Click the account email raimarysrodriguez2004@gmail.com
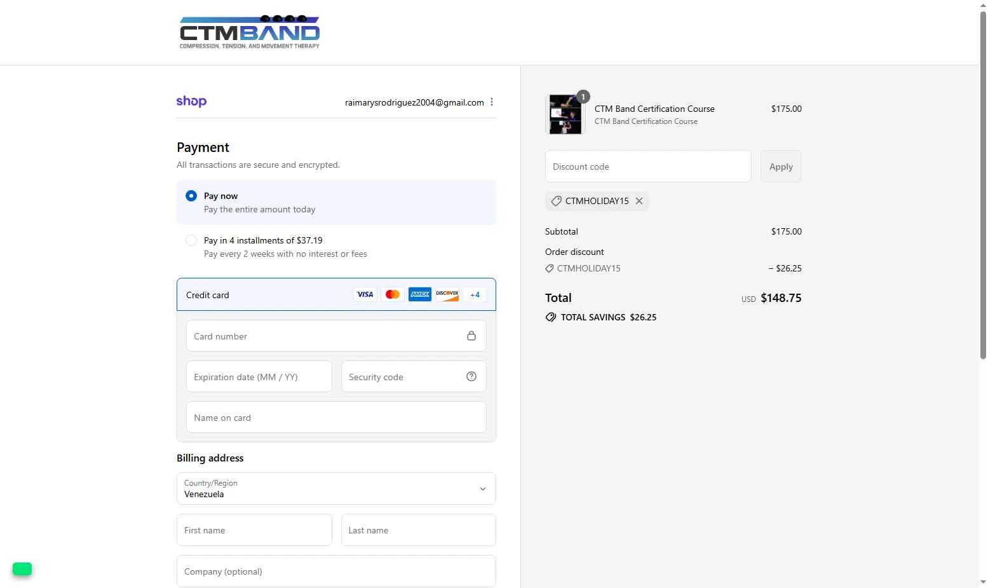Screen dimensions: 988x588 point(414,102)
